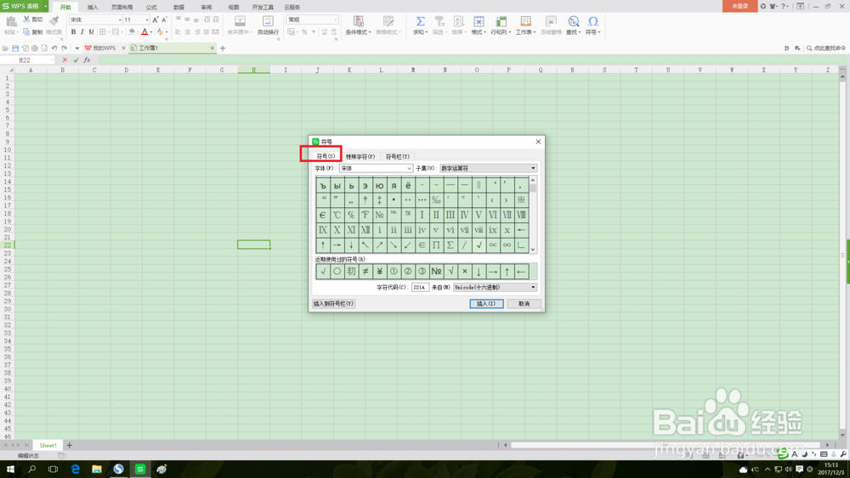This screenshot has width=850, height=478.
Task: Click the Save icon in quick toolbar
Action: tap(15, 48)
